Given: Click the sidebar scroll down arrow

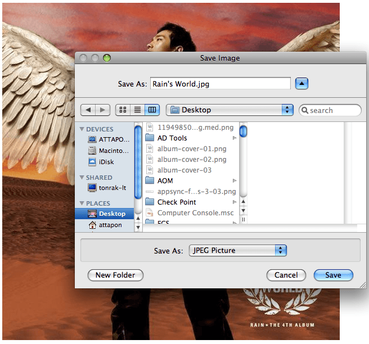Looking at the screenshot, I should click(x=138, y=228).
